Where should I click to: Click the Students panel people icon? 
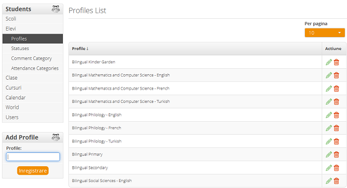(x=56, y=9)
